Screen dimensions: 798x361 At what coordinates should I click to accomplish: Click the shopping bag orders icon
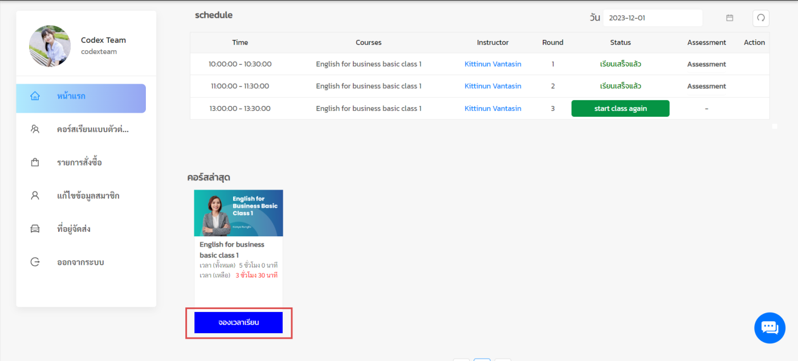35,162
